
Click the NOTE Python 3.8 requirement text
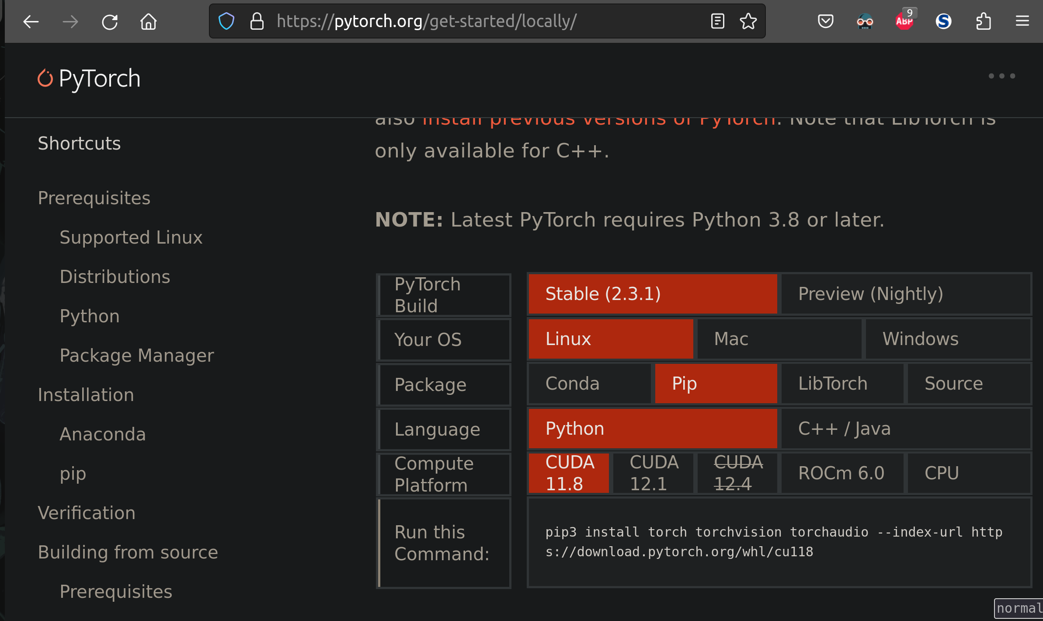[x=630, y=220]
